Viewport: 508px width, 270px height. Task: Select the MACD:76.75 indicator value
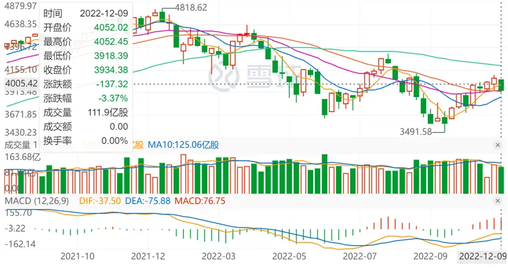pyautogui.click(x=200, y=201)
